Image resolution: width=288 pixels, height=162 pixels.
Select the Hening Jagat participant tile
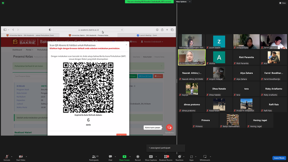[x=260, y=120]
